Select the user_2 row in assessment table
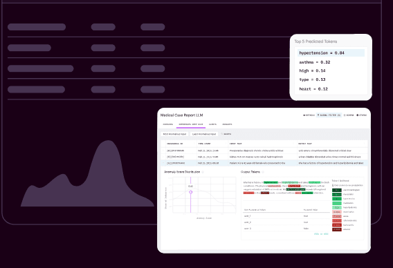Image resolution: width=393 pixels, height=268 pixels. click(286, 222)
